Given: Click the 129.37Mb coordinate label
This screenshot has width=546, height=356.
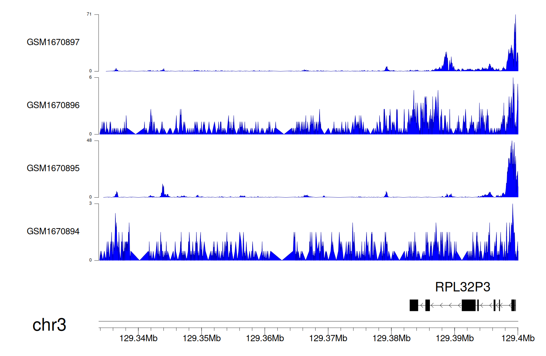Looking at the screenshot, I should point(328,338).
